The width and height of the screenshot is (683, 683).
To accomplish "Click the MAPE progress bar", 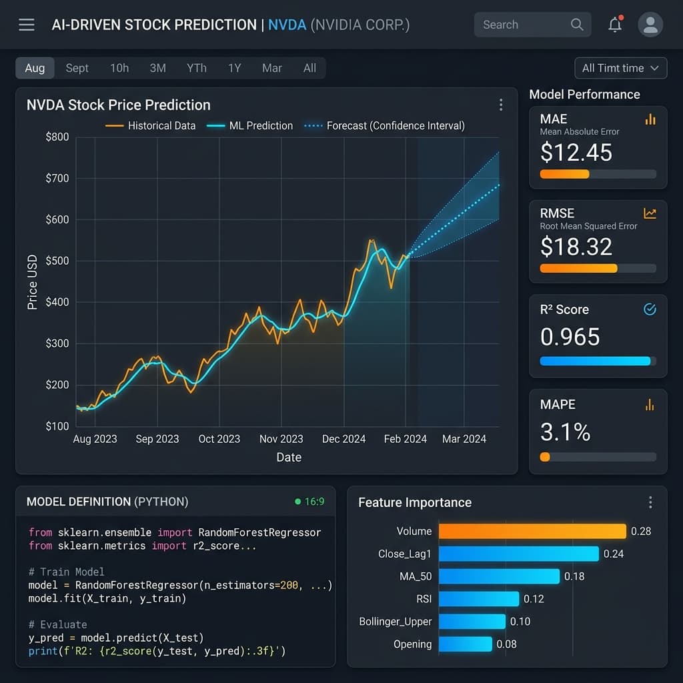I will 598,457.
